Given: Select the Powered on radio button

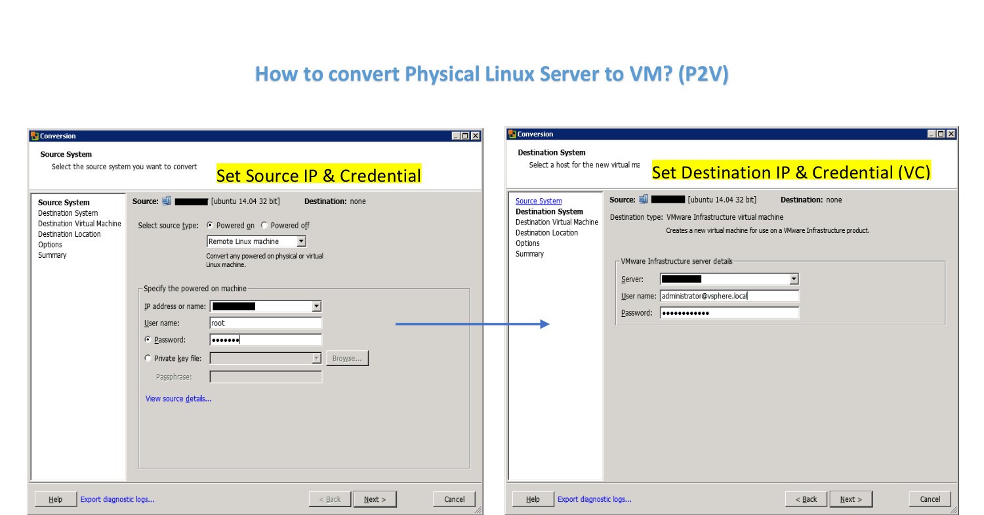Looking at the screenshot, I should point(210,225).
